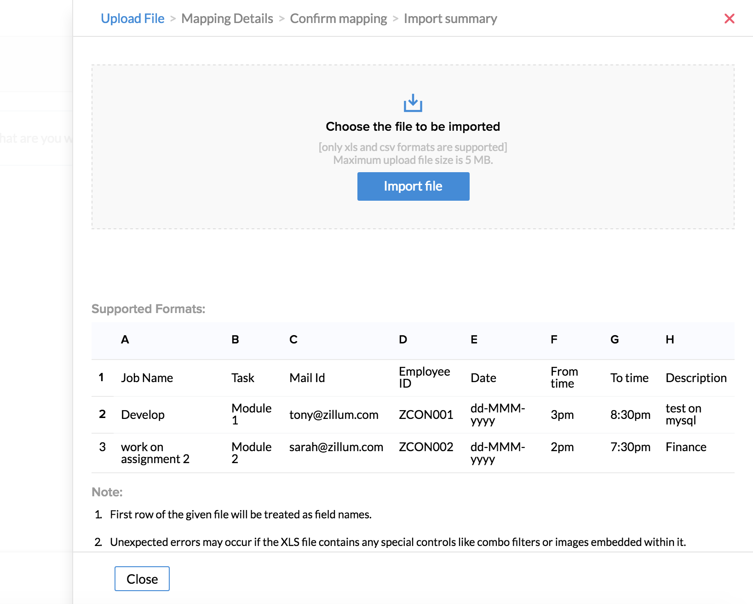Click column H header in formats table
Image resolution: width=753 pixels, height=604 pixels.
[669, 340]
